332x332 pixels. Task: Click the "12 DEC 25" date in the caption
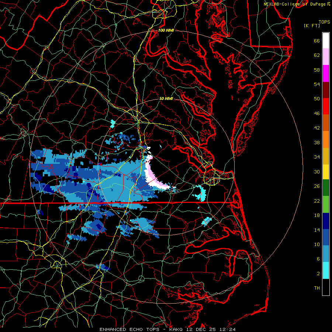click(201, 329)
